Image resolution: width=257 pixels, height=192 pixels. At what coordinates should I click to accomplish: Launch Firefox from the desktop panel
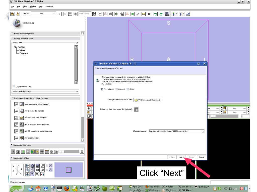[67, 188]
